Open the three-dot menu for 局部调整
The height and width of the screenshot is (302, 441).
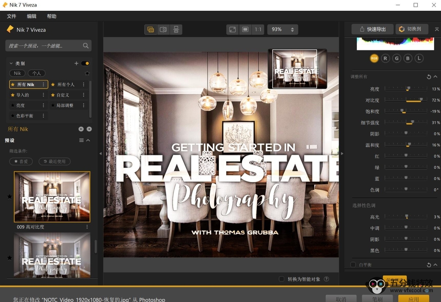(83, 105)
